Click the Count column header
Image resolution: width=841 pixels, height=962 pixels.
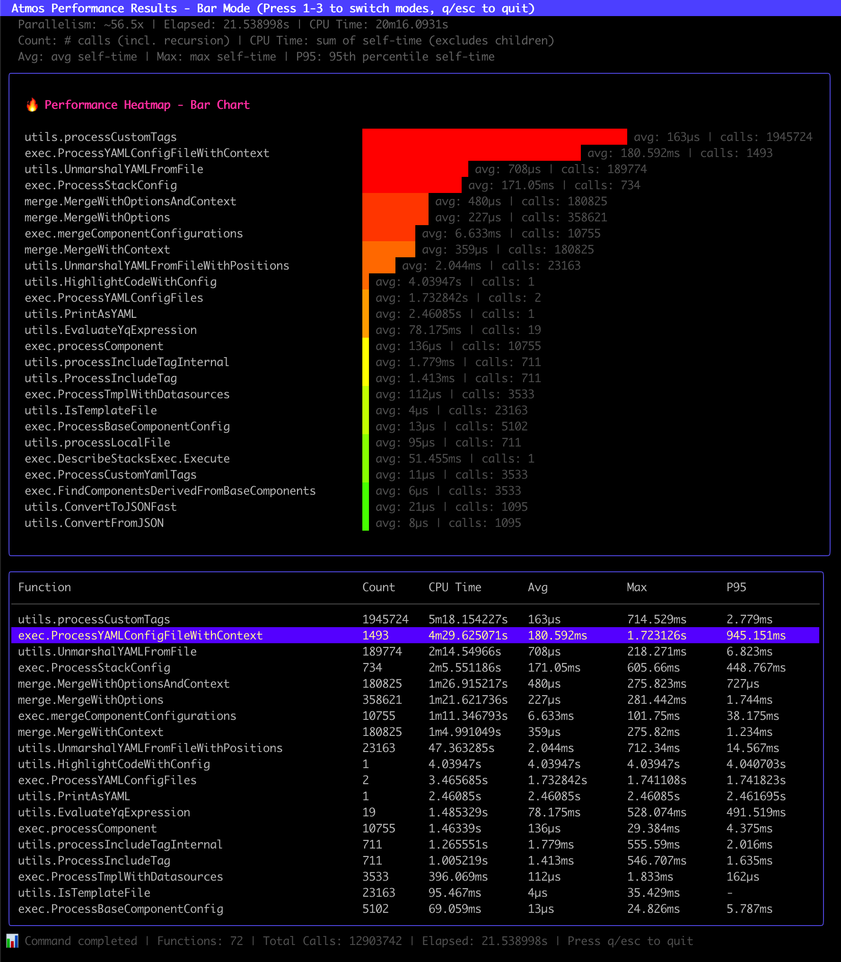point(378,587)
